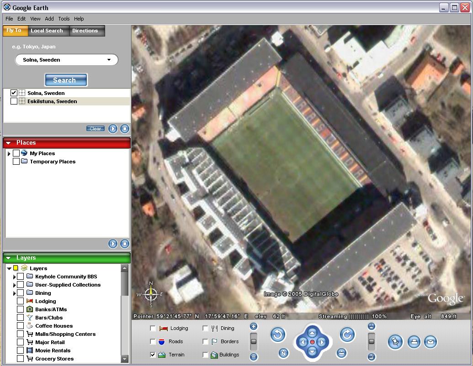Open the View menu
The width and height of the screenshot is (473, 366).
click(x=35, y=19)
